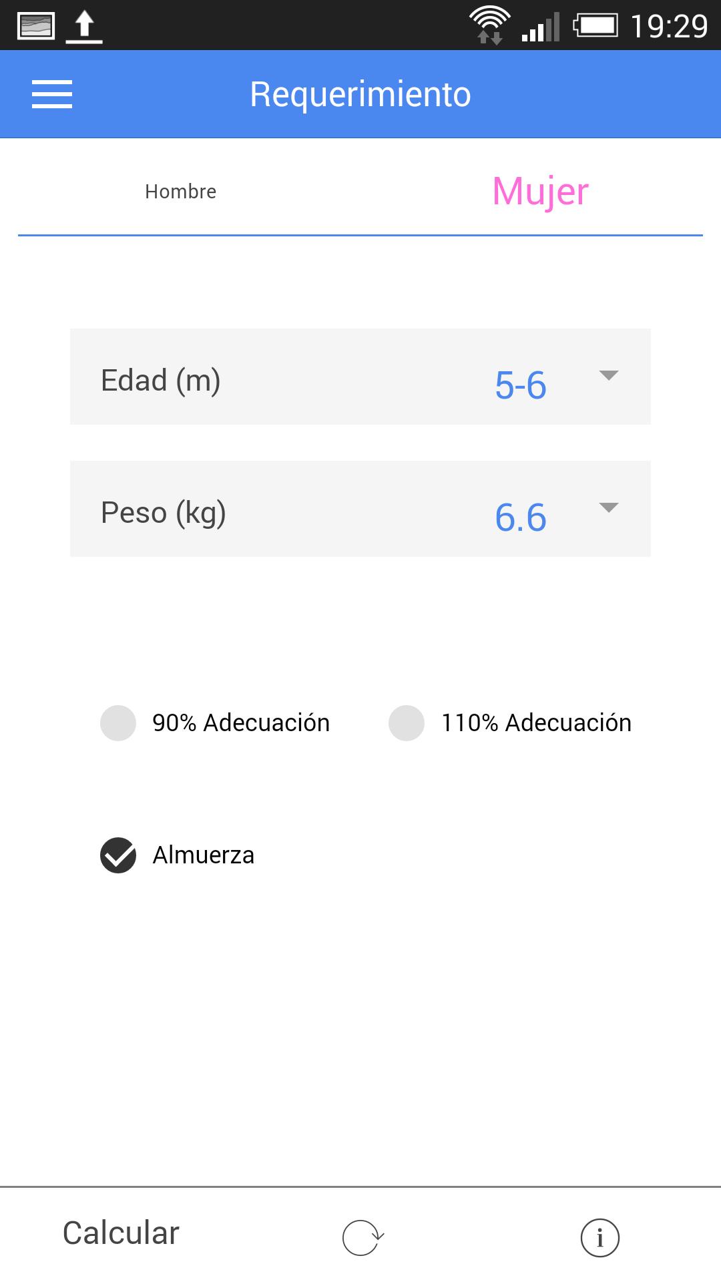Viewport: 721px width, 1282px height.
Task: Open the info icon at bottom right
Action: (x=599, y=1237)
